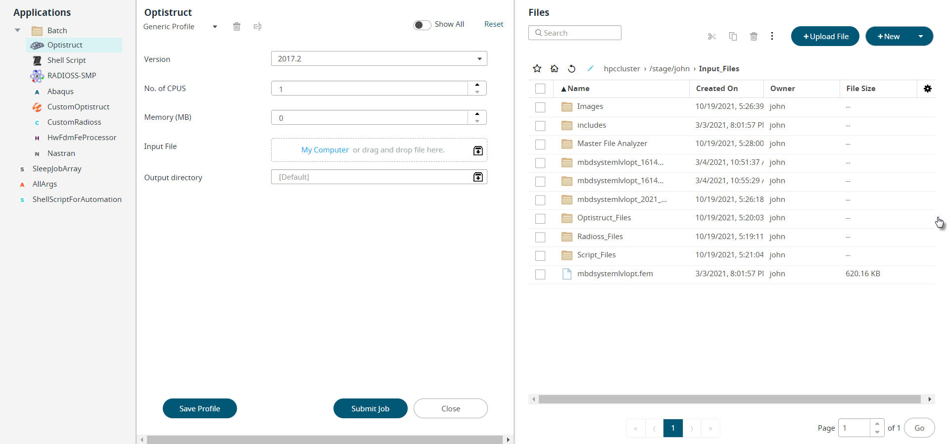
Task: Decrease the Memory (MB) value
Action: (477, 121)
